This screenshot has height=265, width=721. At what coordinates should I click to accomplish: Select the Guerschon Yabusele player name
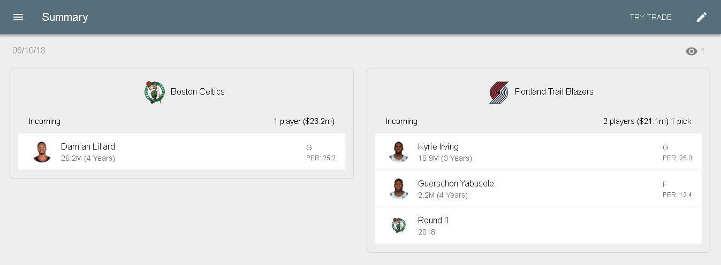tap(456, 183)
